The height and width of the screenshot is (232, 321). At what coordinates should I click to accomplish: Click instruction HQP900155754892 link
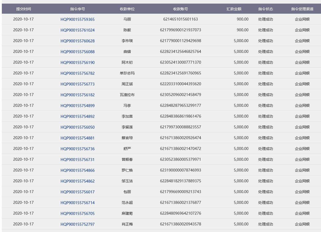pyautogui.click(x=77, y=117)
